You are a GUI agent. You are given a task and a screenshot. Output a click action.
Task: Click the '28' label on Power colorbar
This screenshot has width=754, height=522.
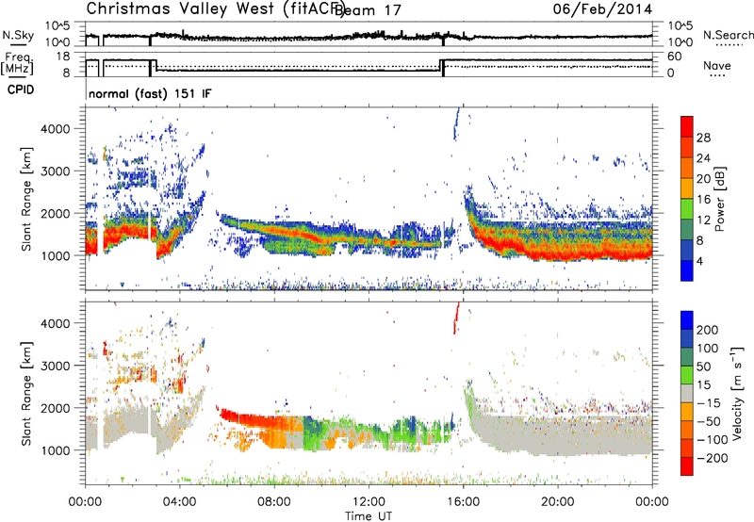tap(703, 138)
